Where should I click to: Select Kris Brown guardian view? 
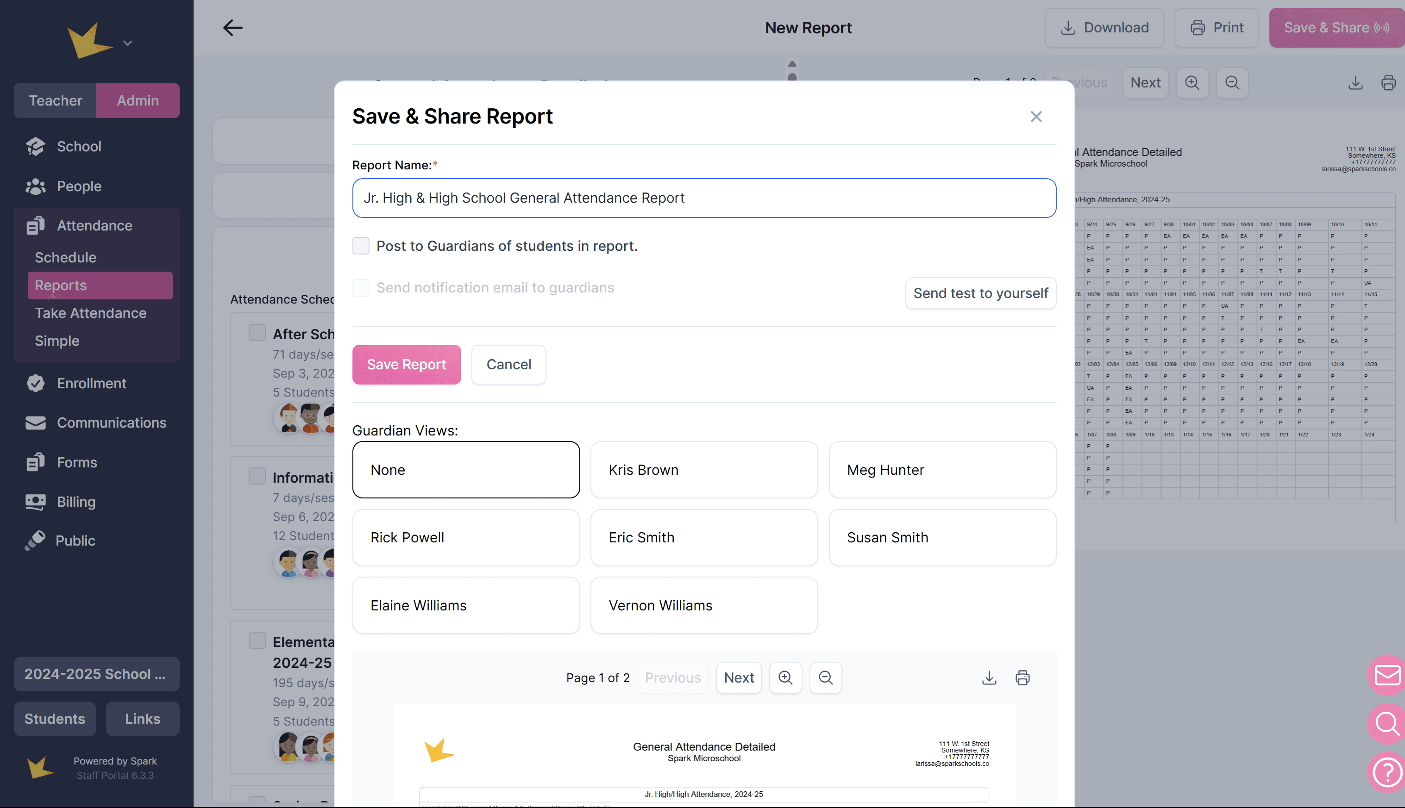(703, 470)
